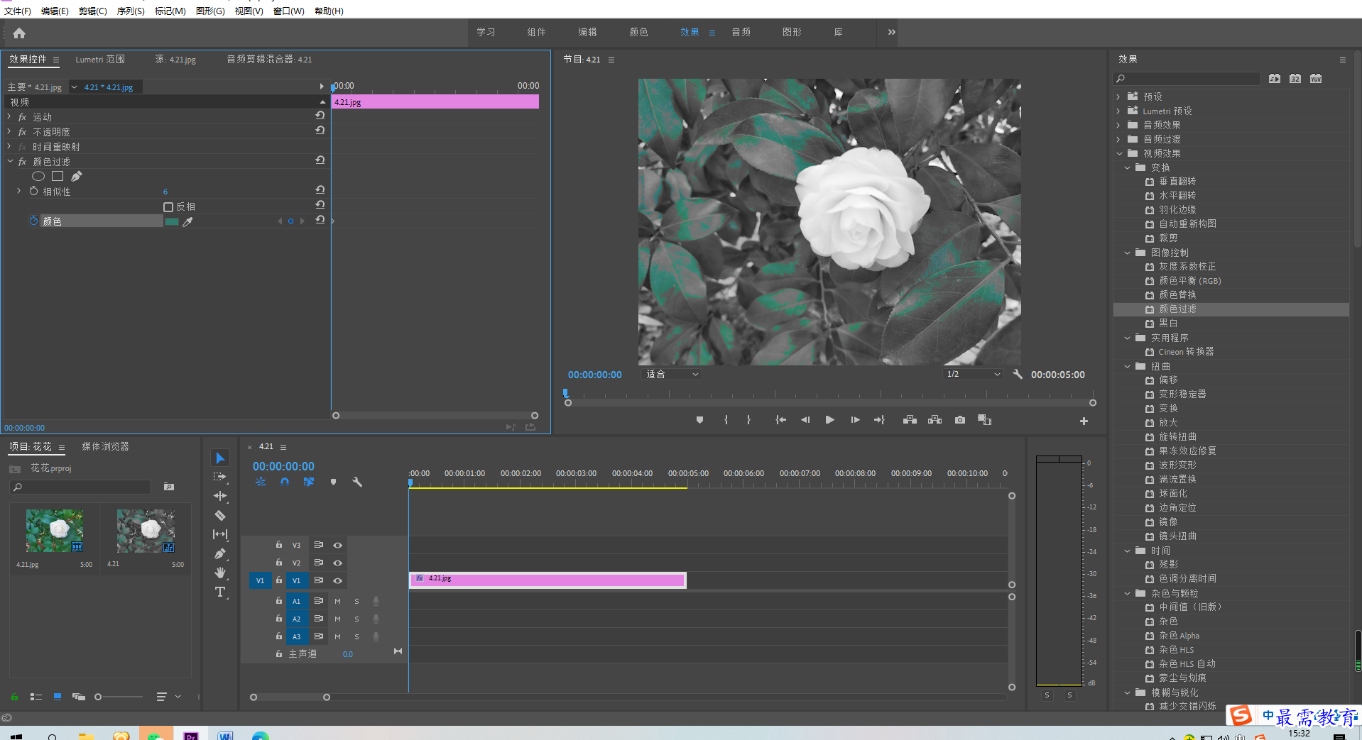The height and width of the screenshot is (740, 1362).
Task: Click the 相似性 value 6
Action: click(x=165, y=192)
